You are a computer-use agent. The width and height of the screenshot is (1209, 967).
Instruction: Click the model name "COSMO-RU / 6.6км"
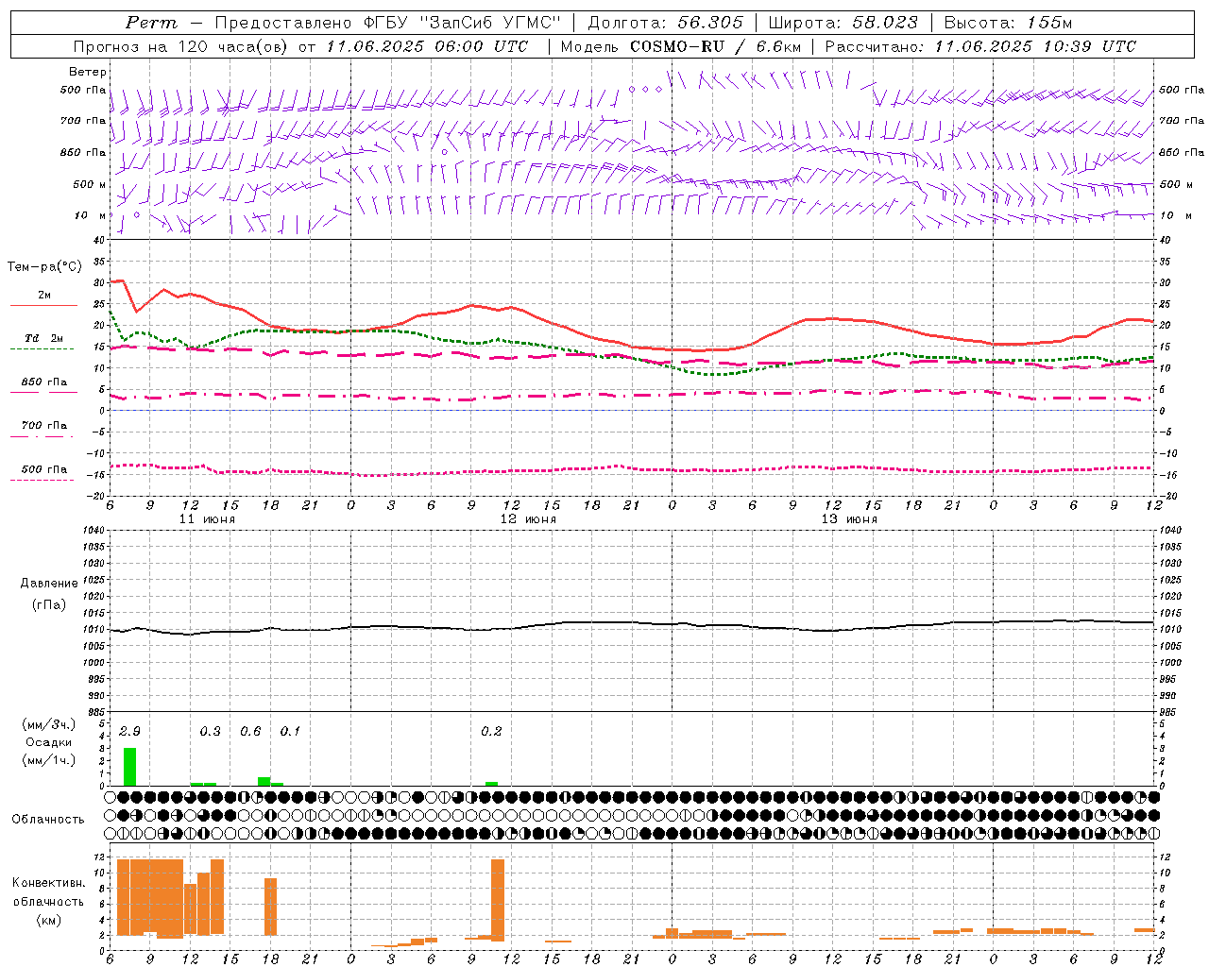pyautogui.click(x=716, y=46)
